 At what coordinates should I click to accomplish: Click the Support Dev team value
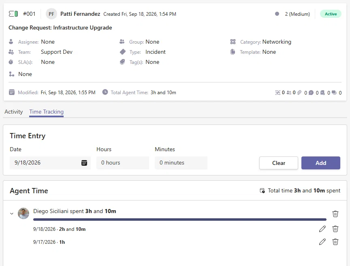point(57,52)
